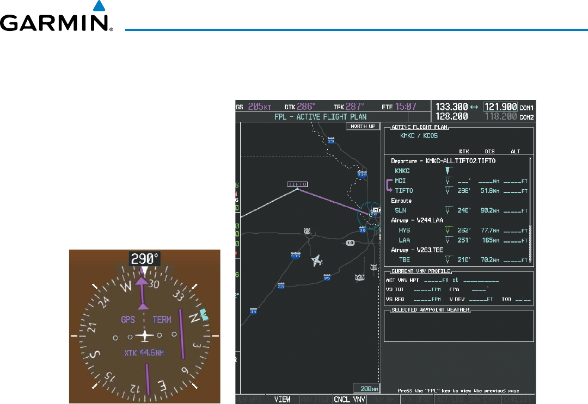This screenshot has width=588, height=404.
Task: Click the dimmed SHW CHRT softkey
Action: point(485,400)
